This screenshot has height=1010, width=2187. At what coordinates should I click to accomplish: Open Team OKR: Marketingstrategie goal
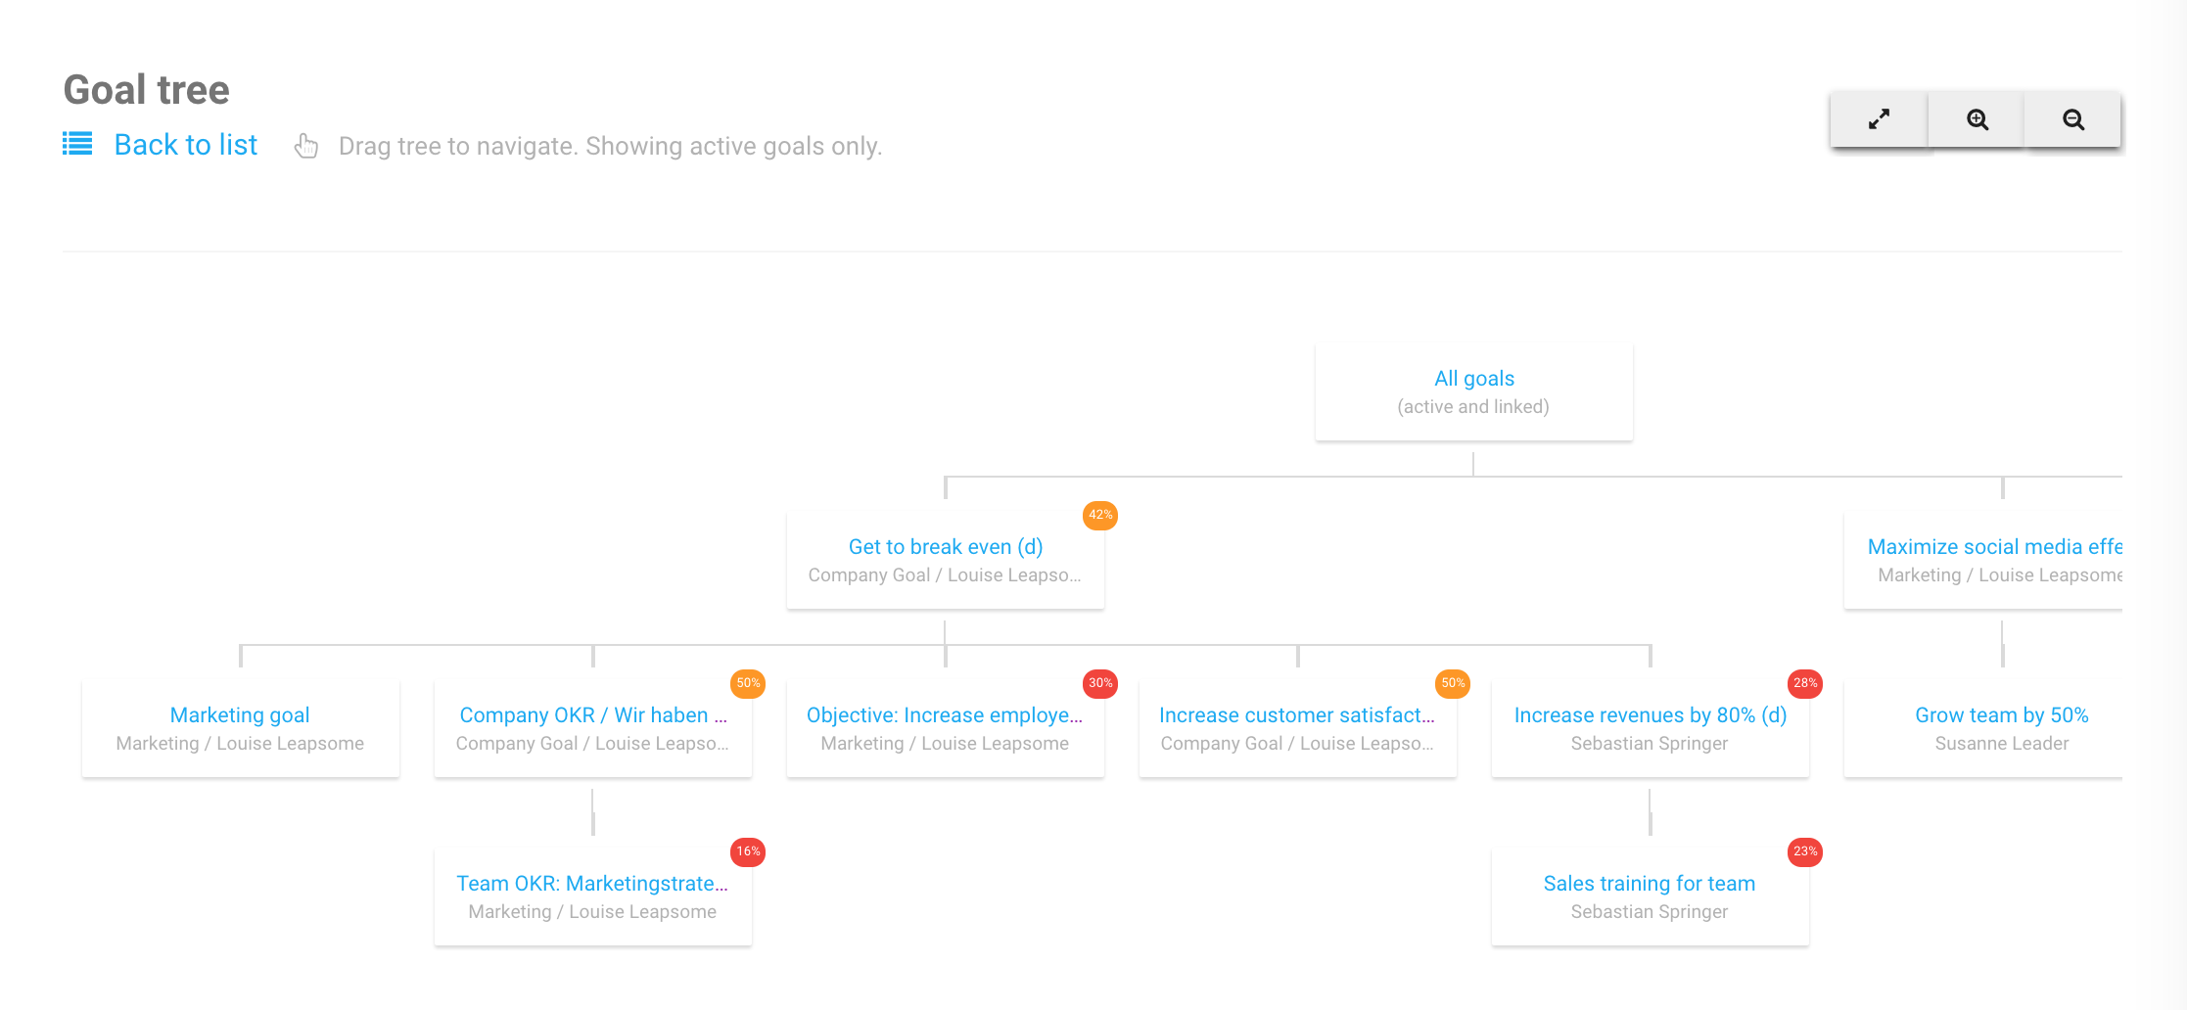pos(592,884)
